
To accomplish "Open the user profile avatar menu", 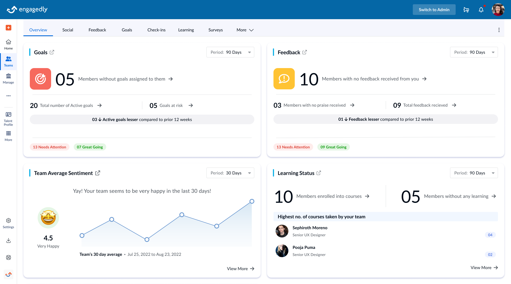I will tap(498, 10).
